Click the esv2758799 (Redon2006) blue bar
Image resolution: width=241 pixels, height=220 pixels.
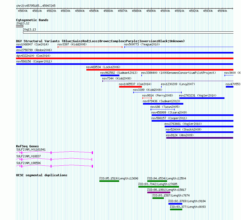coord(125,53)
